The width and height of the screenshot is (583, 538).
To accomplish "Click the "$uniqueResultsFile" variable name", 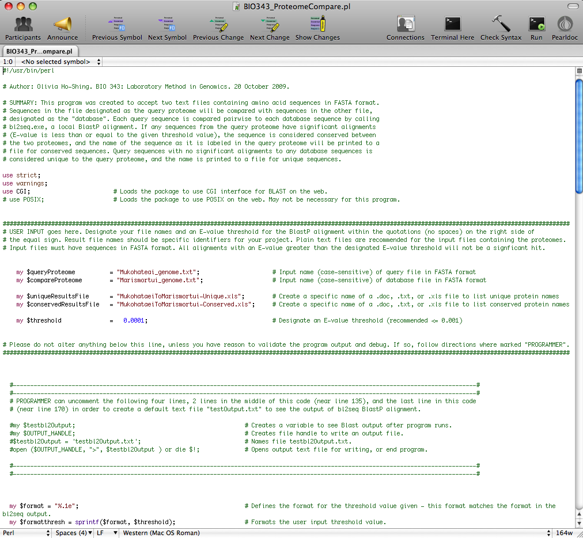I will (58, 296).
